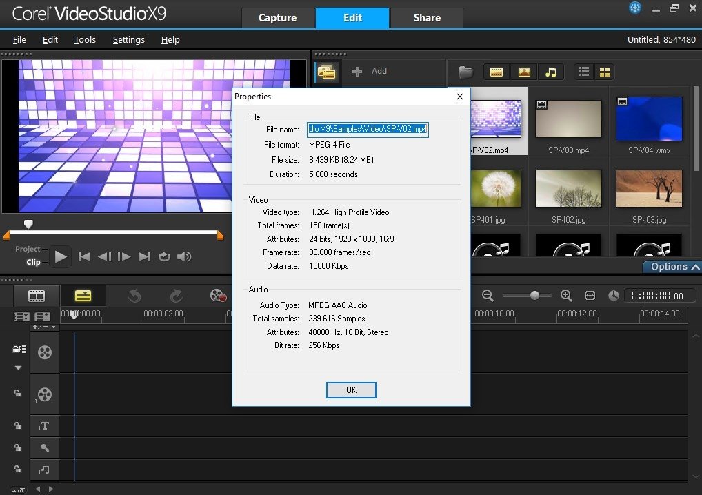Show all visible tracks toggle
This screenshot has width=702, height=495.
21,317
